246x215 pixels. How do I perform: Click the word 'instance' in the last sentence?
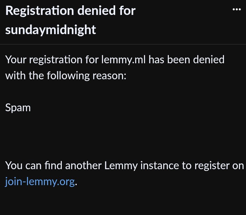click(160, 166)
